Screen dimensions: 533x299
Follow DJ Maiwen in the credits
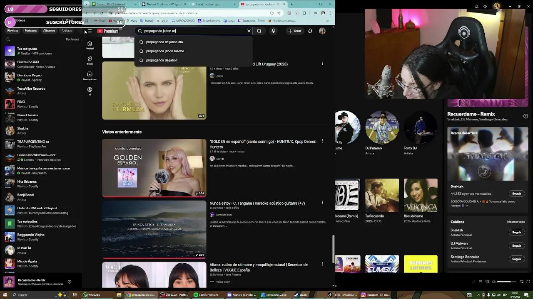(517, 246)
